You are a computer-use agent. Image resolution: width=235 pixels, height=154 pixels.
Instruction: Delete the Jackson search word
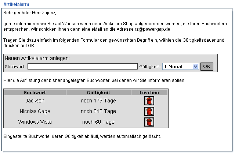coord(149,101)
